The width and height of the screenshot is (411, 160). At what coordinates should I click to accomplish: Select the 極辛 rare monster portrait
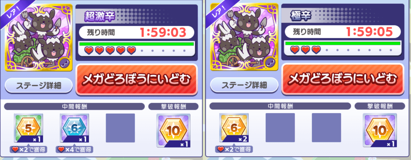[244, 38]
